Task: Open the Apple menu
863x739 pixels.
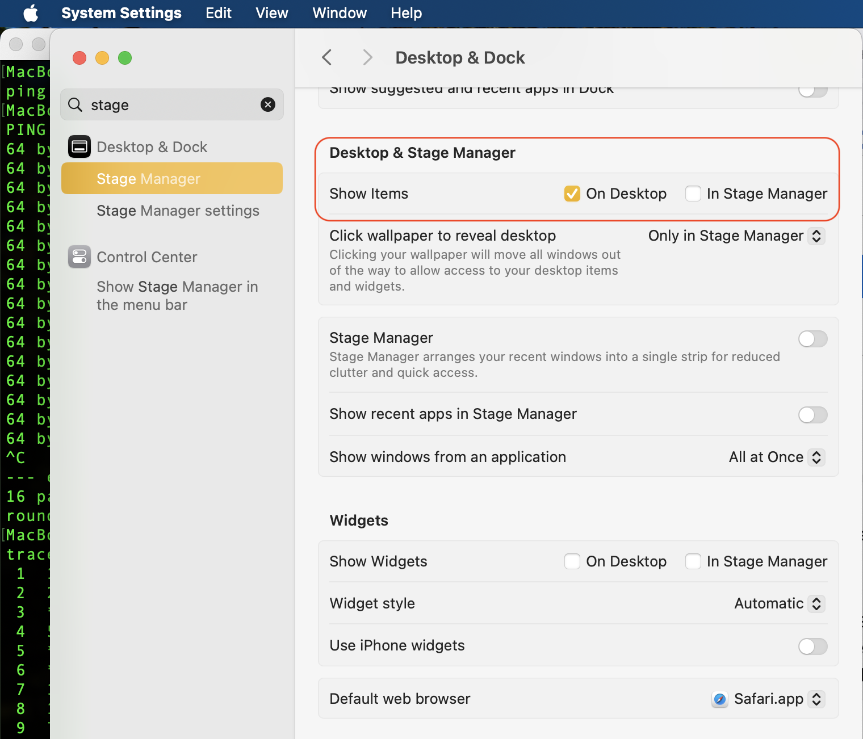Action: (x=31, y=13)
